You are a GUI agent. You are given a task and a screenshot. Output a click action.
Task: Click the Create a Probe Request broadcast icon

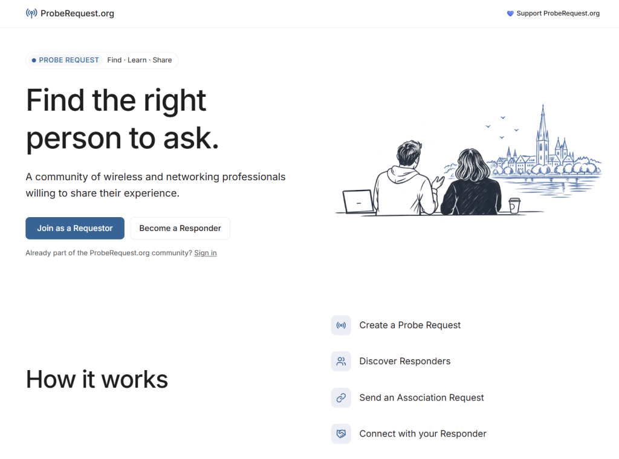pos(341,325)
